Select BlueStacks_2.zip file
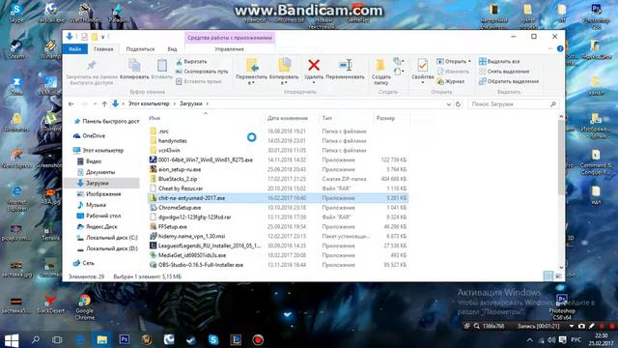 click(178, 179)
